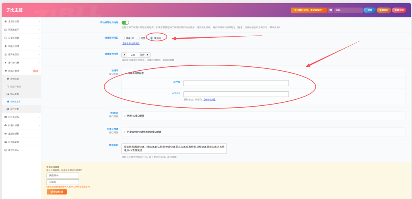
Task: Open the 商品参数 submenu item
Action: tap(22, 94)
